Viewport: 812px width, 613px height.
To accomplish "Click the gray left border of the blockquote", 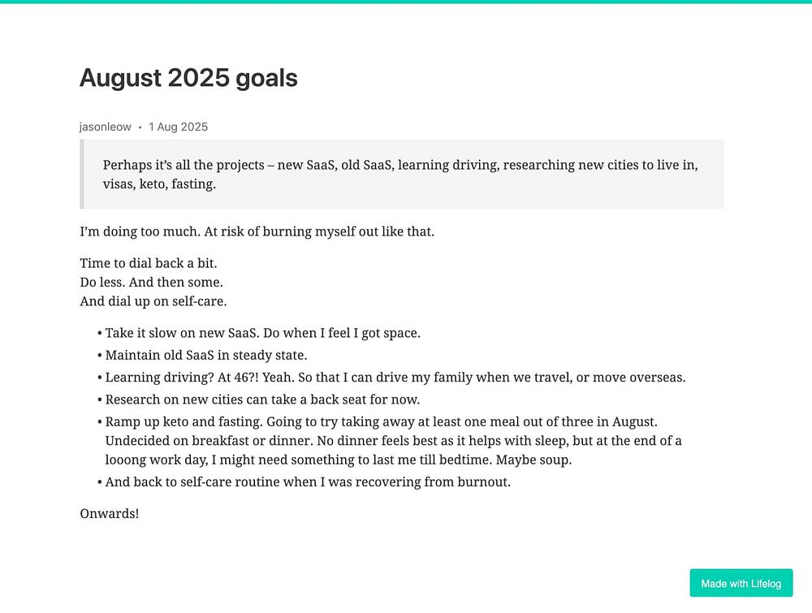I will point(82,174).
